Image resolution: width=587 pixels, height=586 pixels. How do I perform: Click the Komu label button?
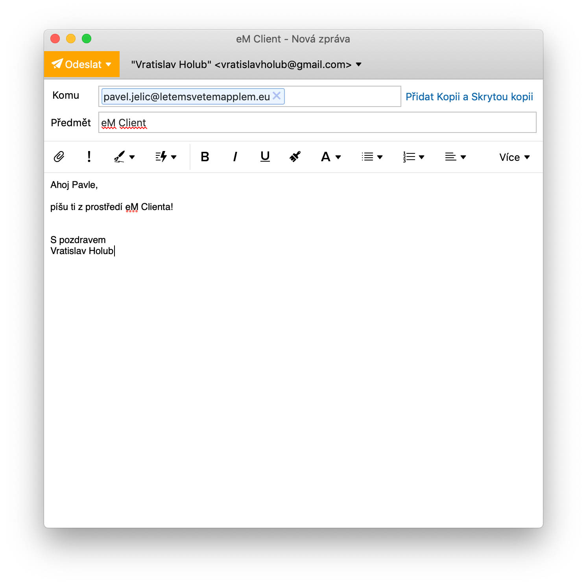66,95
